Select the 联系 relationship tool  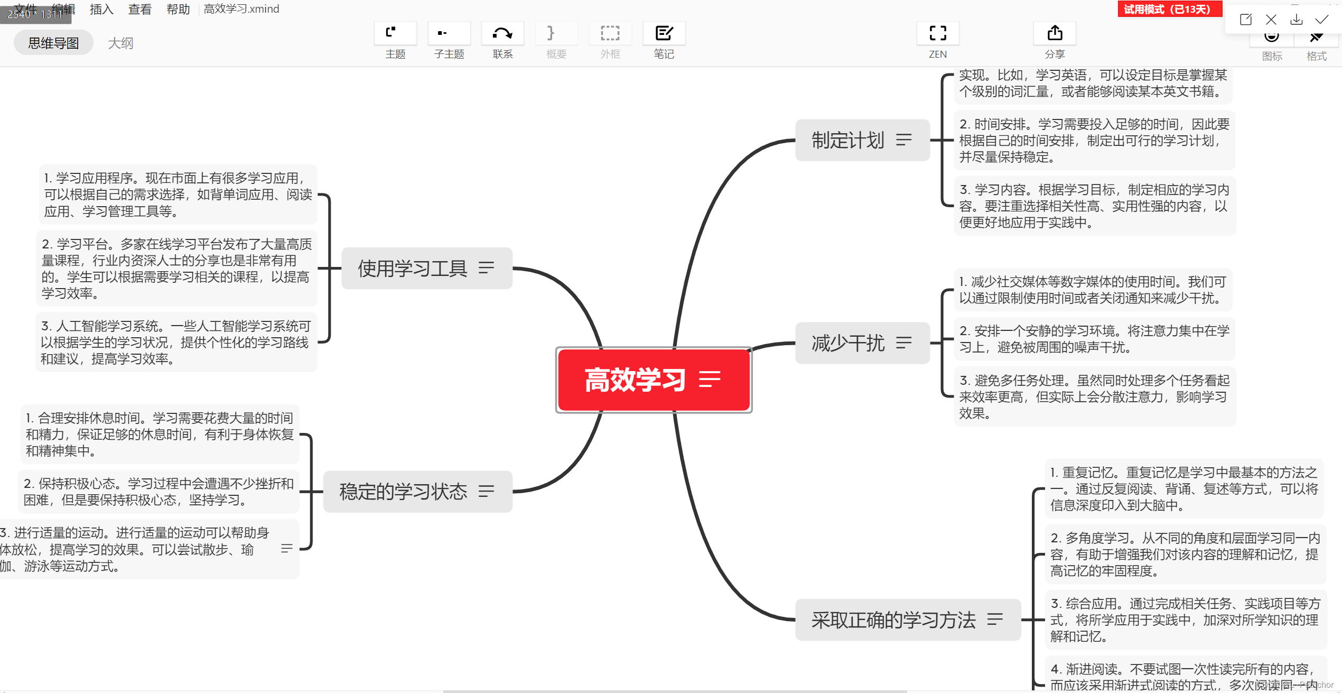pyautogui.click(x=502, y=34)
